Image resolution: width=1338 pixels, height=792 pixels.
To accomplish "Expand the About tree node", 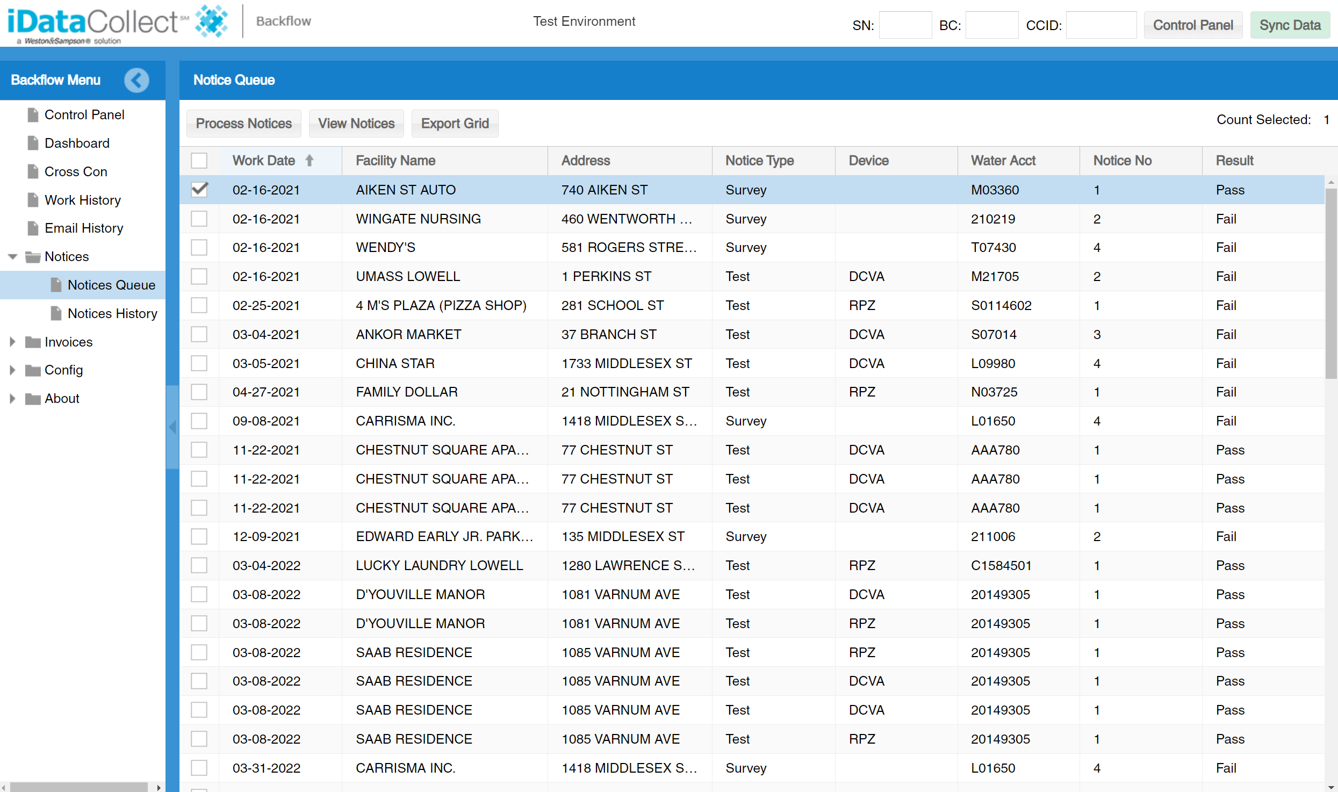I will [x=13, y=399].
